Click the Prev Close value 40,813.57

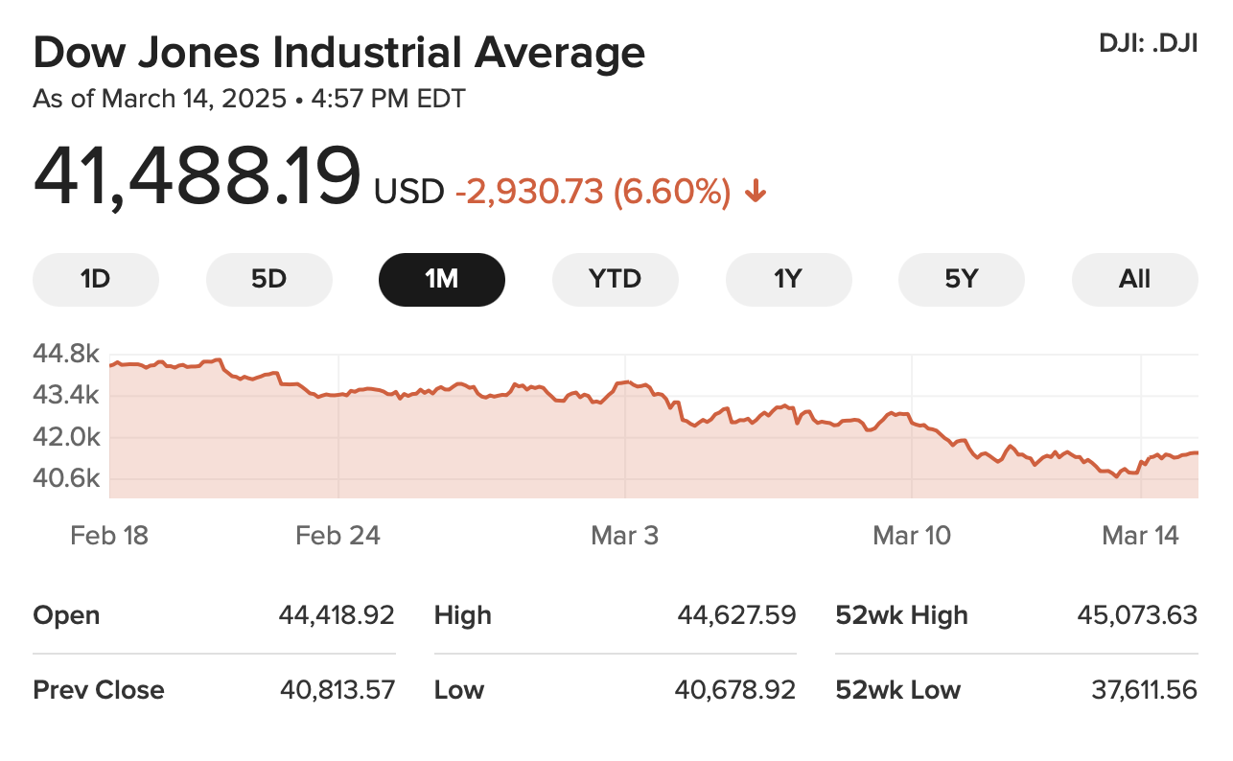337,689
